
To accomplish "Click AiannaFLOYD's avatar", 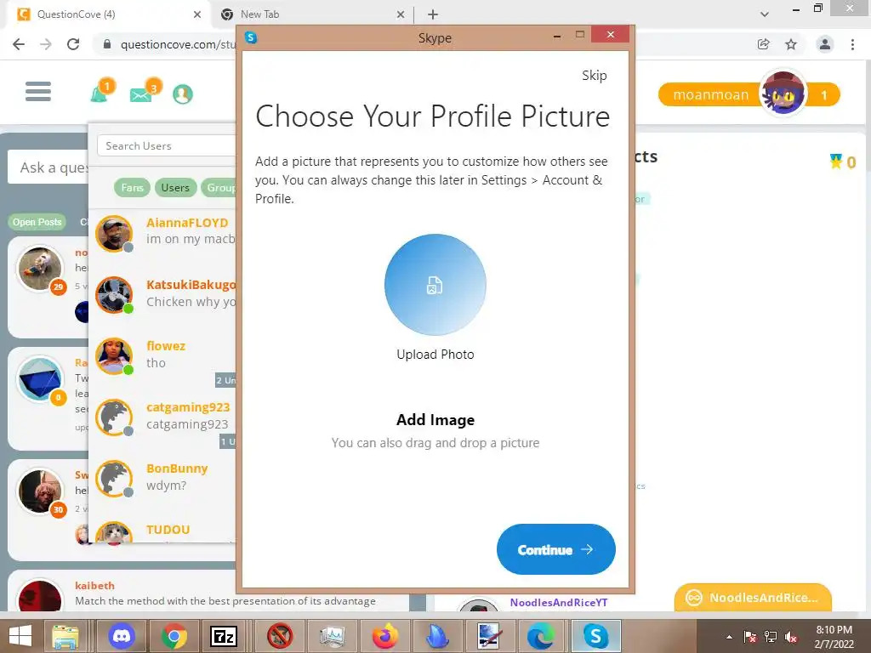I will [114, 234].
